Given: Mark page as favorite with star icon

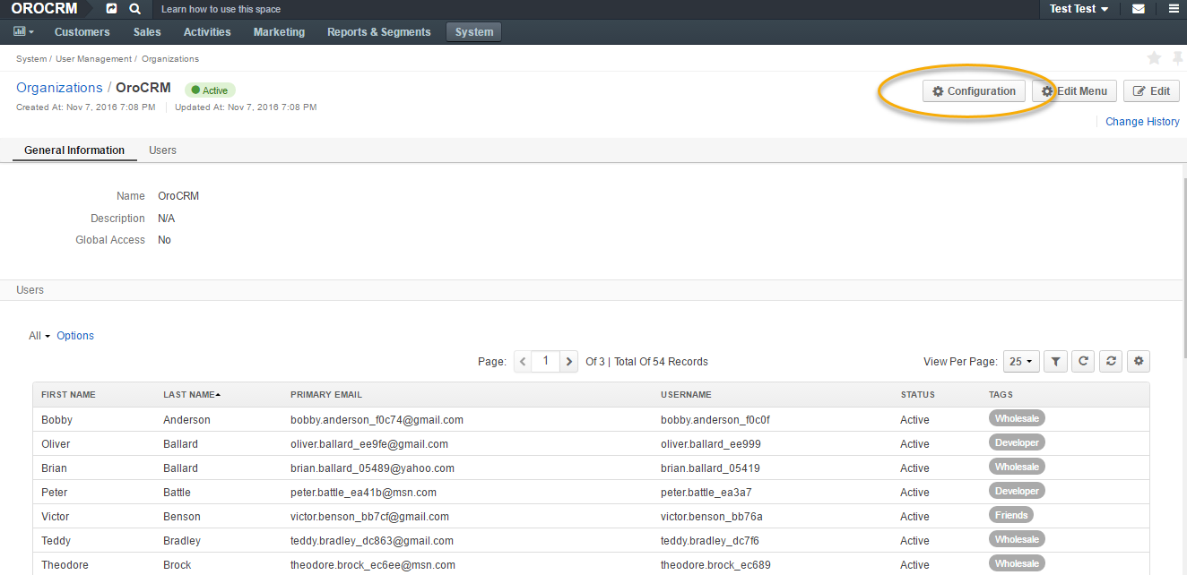Looking at the screenshot, I should [x=1154, y=58].
